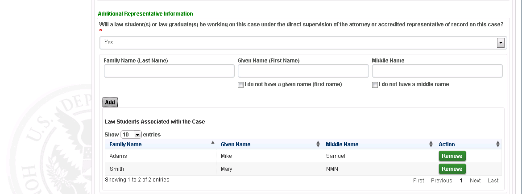Sort table by Family Name column arrow

[212, 144]
